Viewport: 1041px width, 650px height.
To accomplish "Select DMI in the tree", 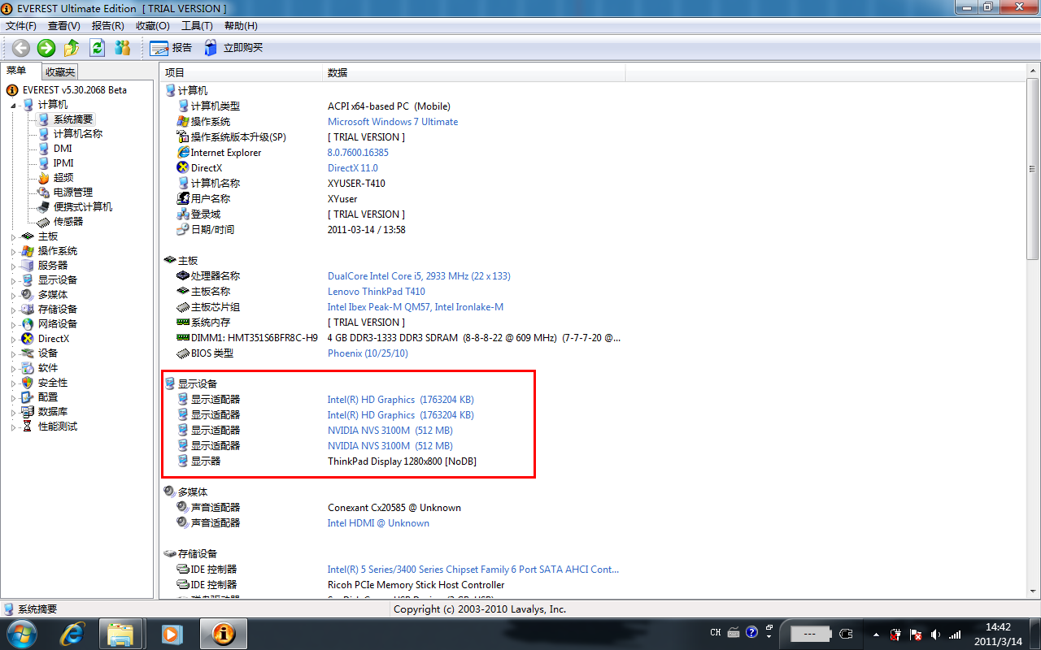I will (x=63, y=149).
